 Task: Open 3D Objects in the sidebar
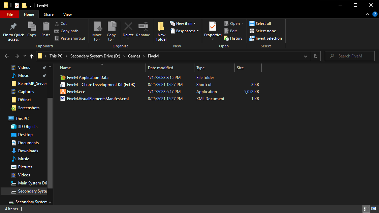pyautogui.click(x=24, y=127)
